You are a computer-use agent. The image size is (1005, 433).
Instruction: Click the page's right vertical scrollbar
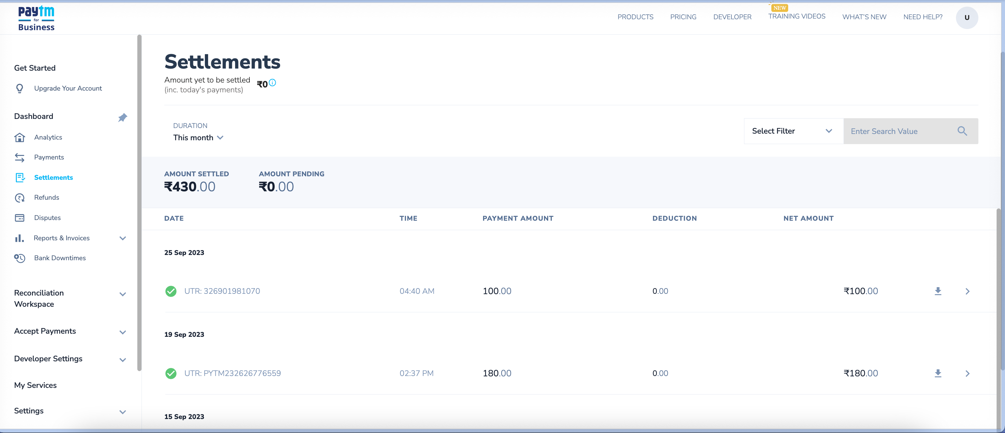pos(1003,210)
